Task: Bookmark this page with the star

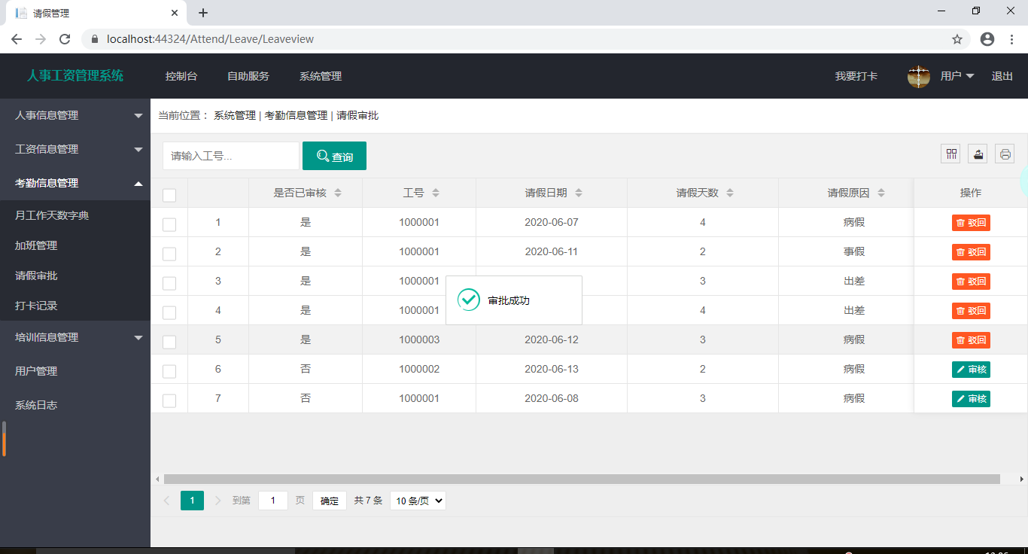Action: coord(957,39)
